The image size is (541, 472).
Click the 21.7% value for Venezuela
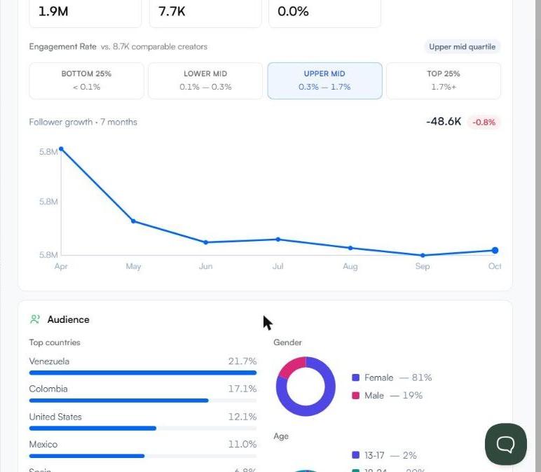click(x=242, y=361)
